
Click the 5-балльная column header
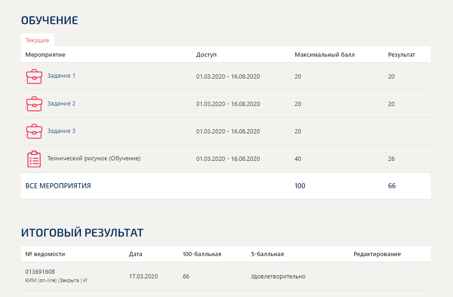(x=267, y=254)
